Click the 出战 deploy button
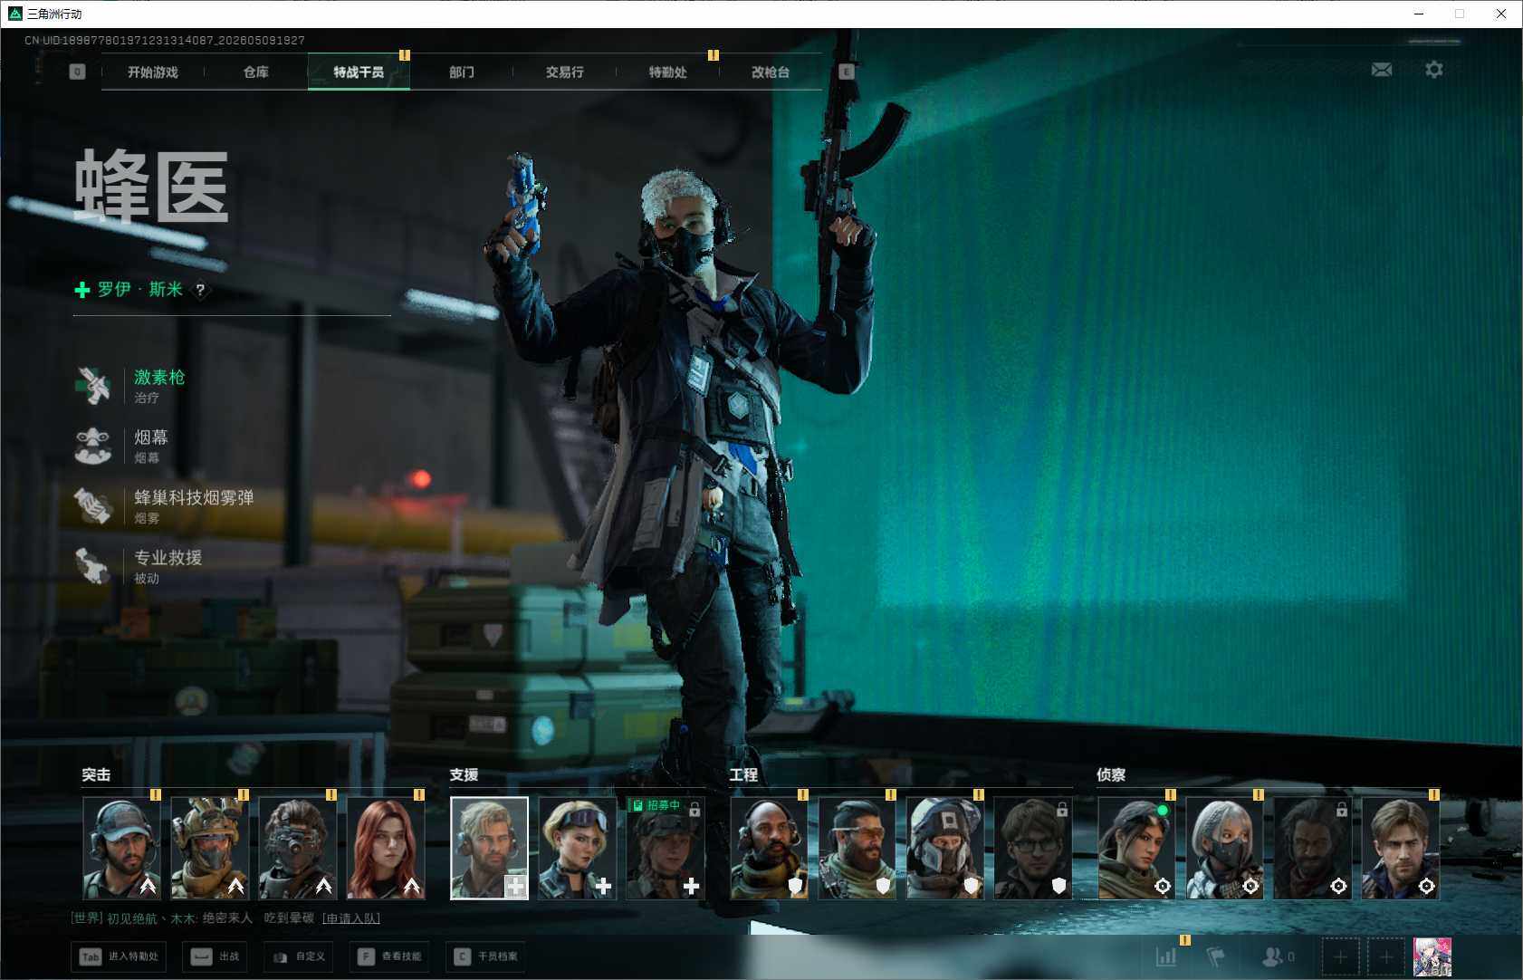Viewport: 1523px width, 980px height. pyautogui.click(x=215, y=956)
